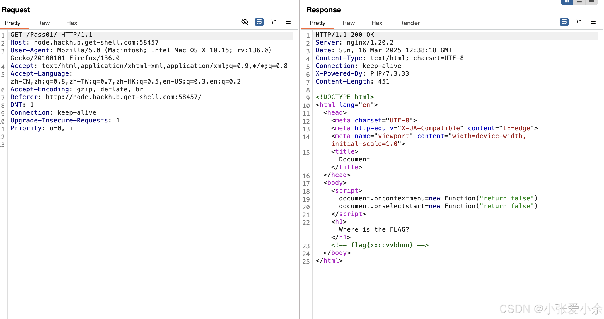Toggle word wrap in Request panel

[x=259, y=22]
